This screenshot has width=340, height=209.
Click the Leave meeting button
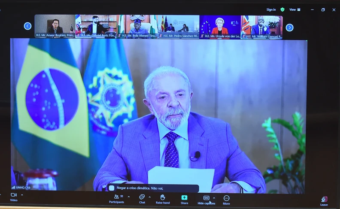[x=324, y=201]
